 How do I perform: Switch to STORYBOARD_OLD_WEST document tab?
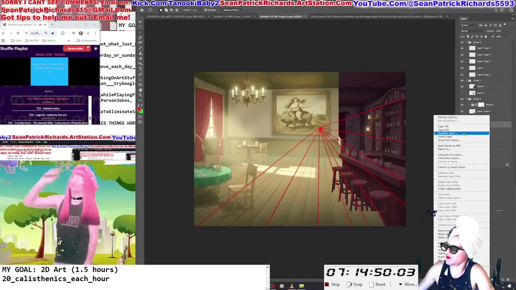click(176, 17)
